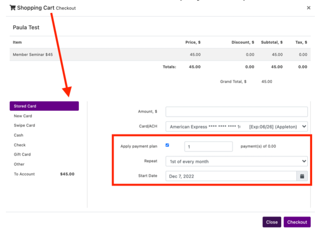Click into the Amount, $ field
Viewport: 319px width, 231px height.
point(236,112)
